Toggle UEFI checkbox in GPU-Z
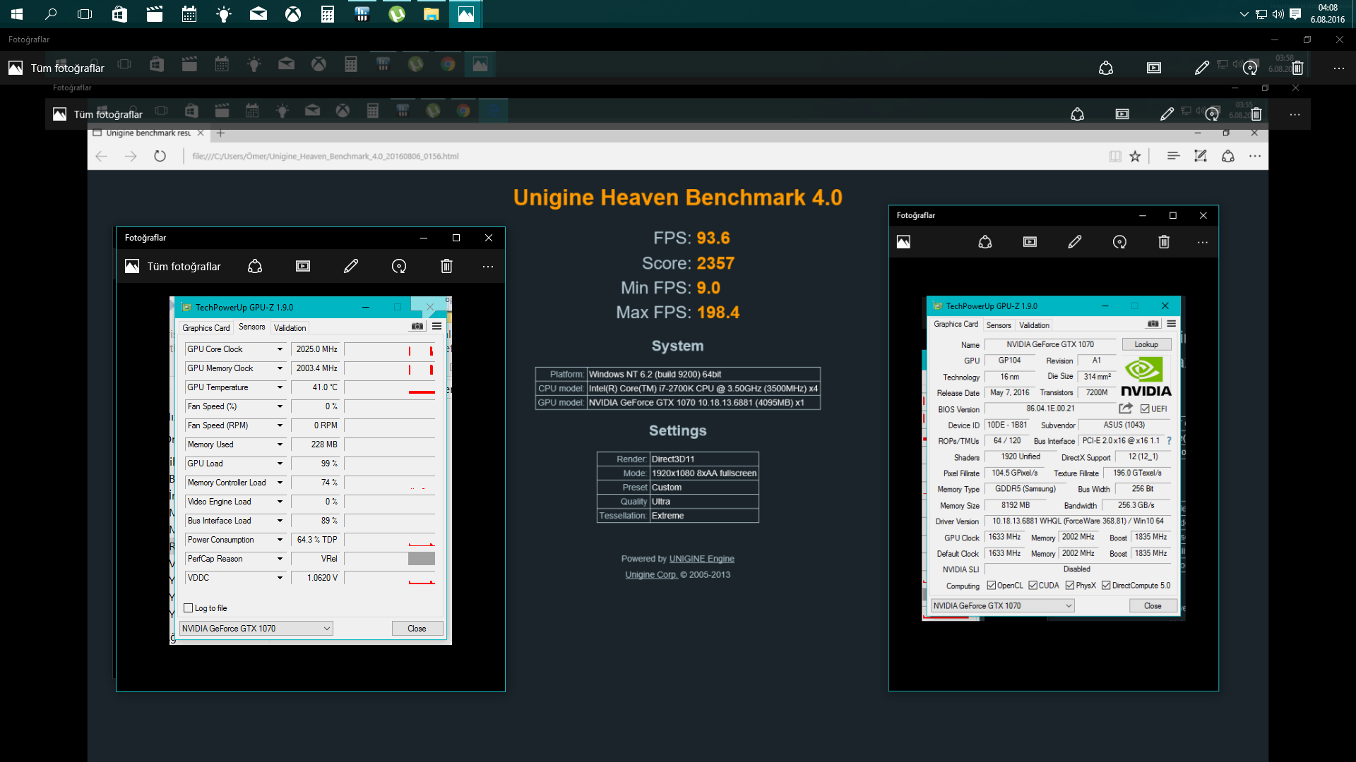 [x=1145, y=409]
